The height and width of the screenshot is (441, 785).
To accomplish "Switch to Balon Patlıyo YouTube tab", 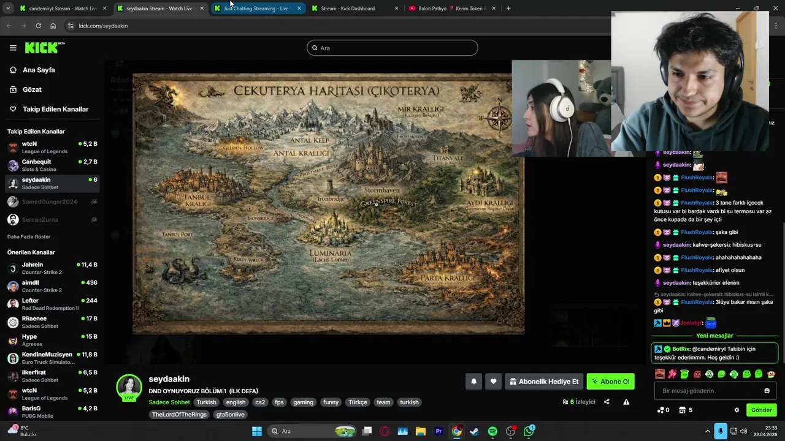I will coord(452,9).
